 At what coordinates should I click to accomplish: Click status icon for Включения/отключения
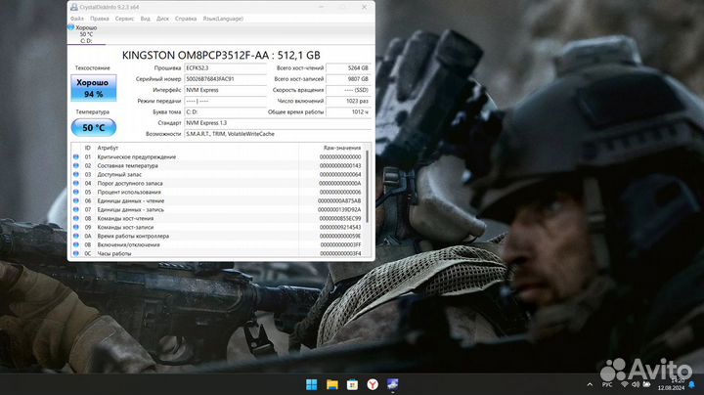coord(76,244)
